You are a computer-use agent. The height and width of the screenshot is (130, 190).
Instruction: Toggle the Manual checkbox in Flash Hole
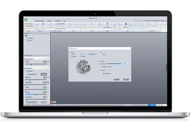[x=153, y=24]
